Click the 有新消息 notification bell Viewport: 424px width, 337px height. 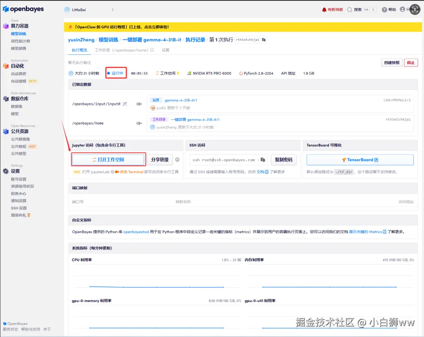(x=324, y=10)
